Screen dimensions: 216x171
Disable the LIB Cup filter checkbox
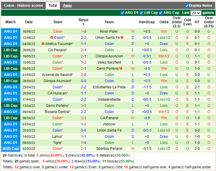pos(141,13)
